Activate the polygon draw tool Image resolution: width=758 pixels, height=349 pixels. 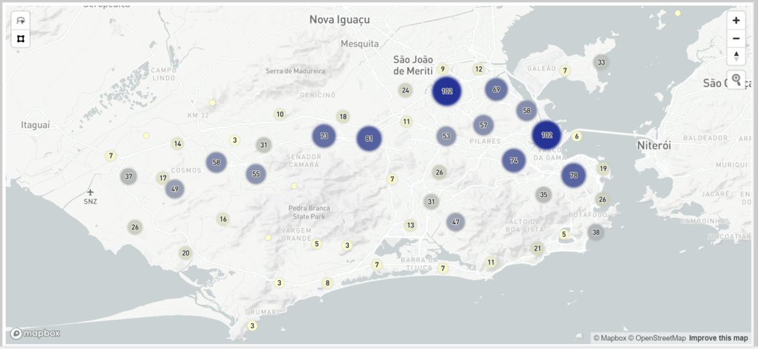click(x=20, y=38)
